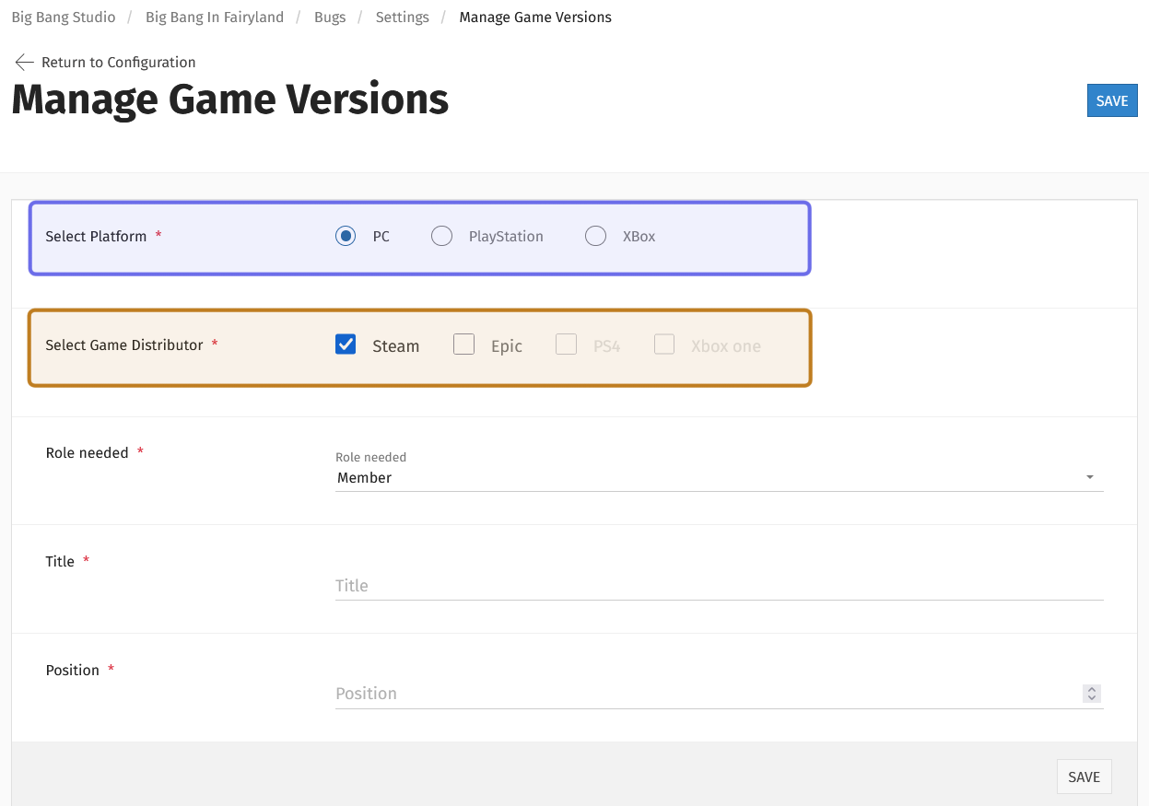Click the bottom SAVE button
Viewport: 1149px width, 806px height.
click(1084, 777)
